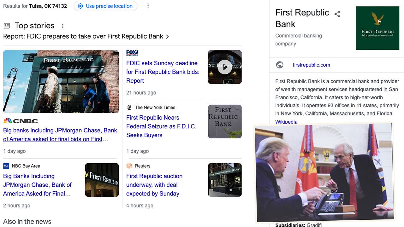Click the Reuters logo icon
Viewport: 404px width, 227px height.
click(x=129, y=166)
